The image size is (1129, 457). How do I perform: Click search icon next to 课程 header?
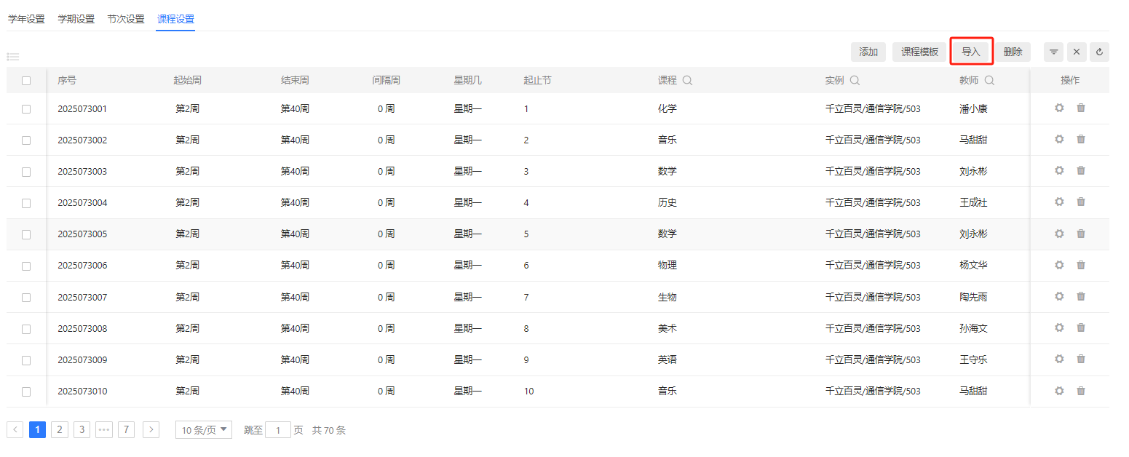pyautogui.click(x=687, y=81)
